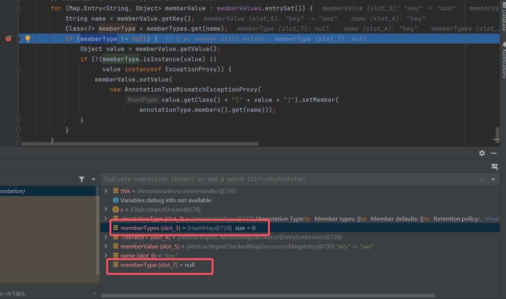
Task: Select the memberType (slot_7) = null row
Action: [299, 265]
